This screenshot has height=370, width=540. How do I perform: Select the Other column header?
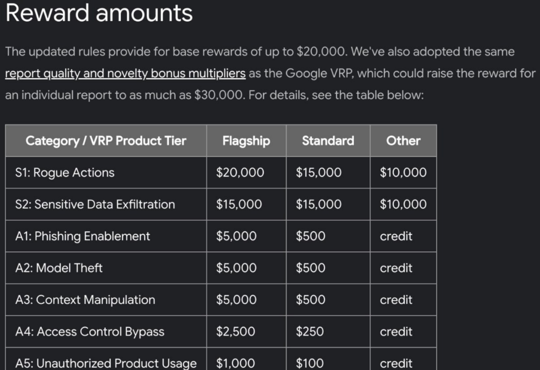point(403,141)
